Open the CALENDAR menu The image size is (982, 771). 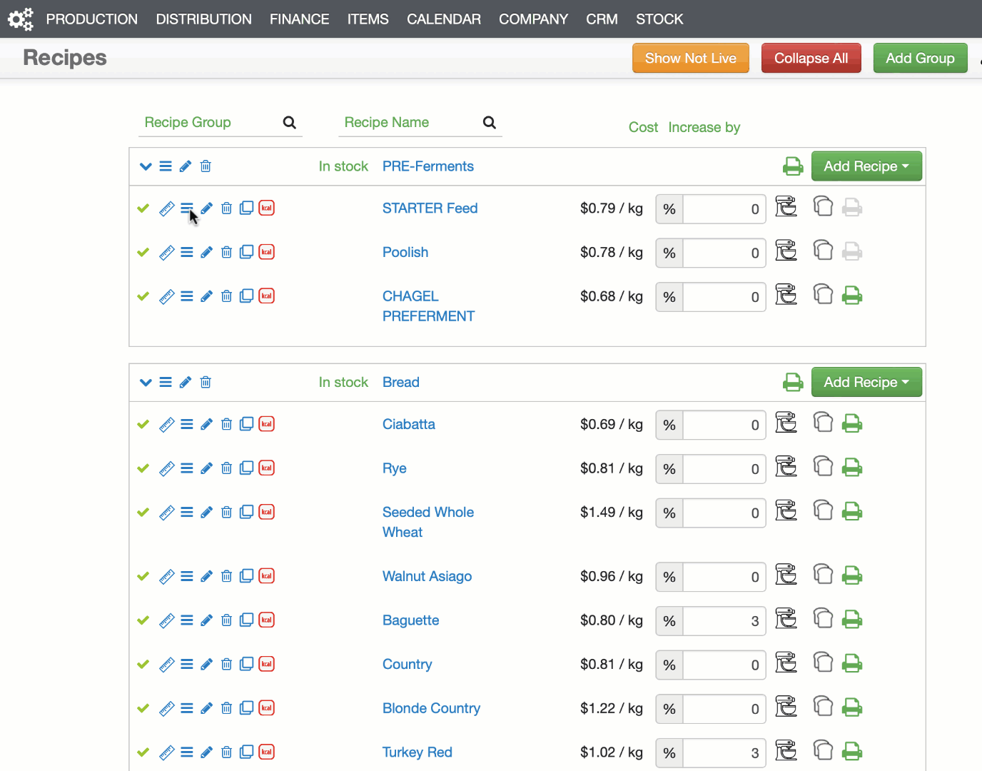tap(443, 19)
